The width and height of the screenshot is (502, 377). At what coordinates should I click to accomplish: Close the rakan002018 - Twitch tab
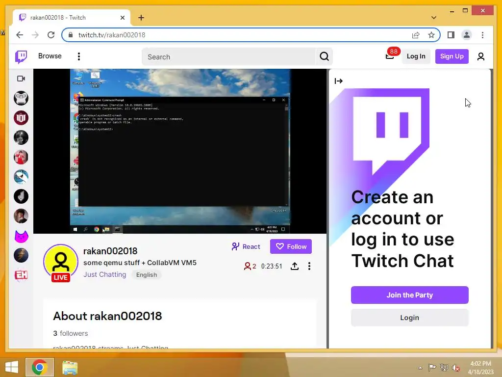point(122,18)
